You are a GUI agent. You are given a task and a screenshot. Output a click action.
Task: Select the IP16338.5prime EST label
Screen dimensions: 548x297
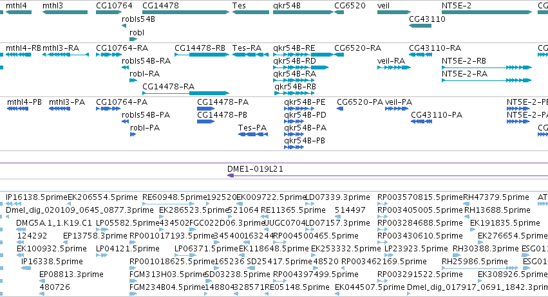(x=52, y=262)
